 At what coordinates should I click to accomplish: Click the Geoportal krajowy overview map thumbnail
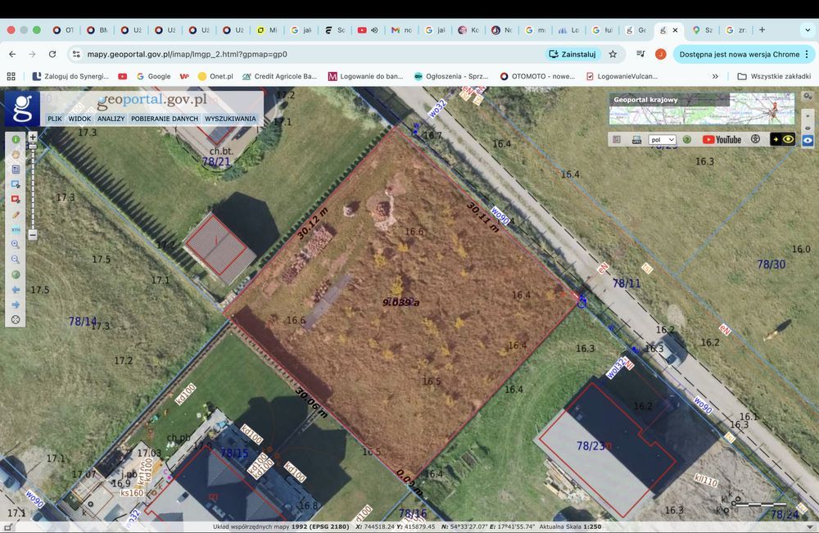(x=701, y=109)
